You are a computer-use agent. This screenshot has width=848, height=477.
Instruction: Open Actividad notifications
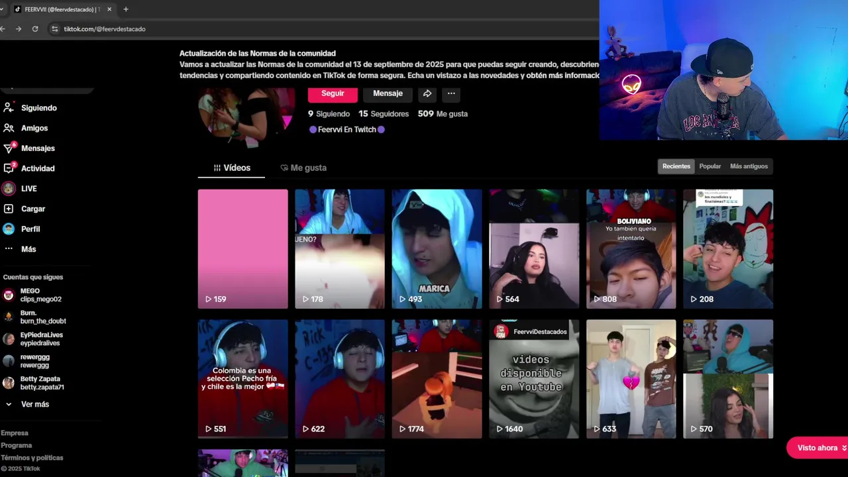(x=30, y=168)
